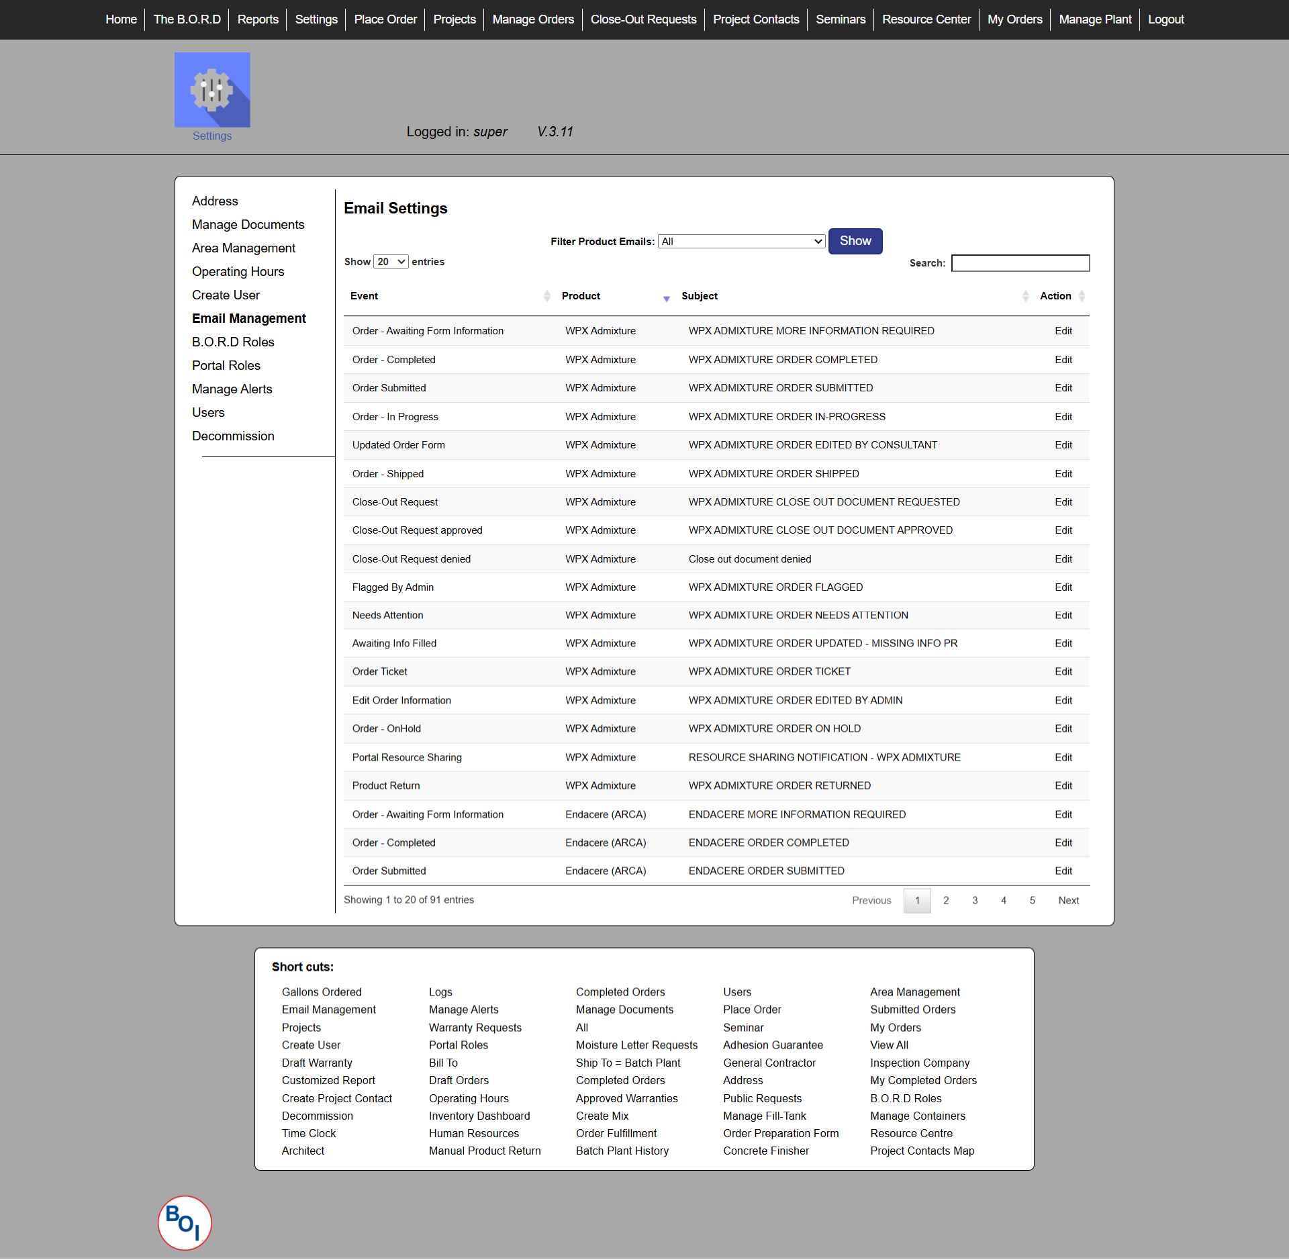Edit the Order - Shipped WPX email
This screenshot has width=1289, height=1260.
(1063, 474)
